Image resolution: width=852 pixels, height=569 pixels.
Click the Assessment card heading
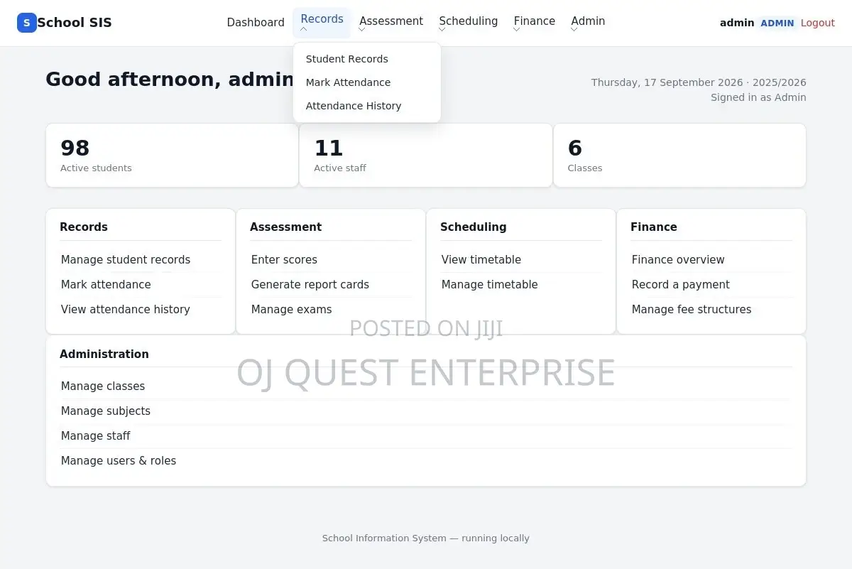coord(285,227)
